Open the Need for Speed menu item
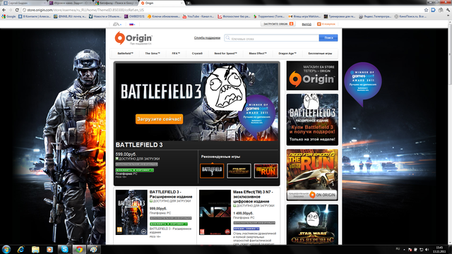This screenshot has height=254, width=452. click(225, 54)
